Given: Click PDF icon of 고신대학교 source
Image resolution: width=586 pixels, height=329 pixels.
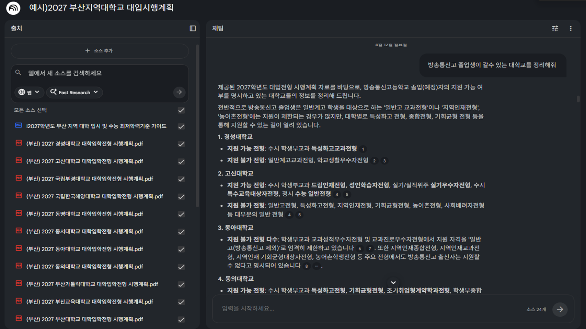Looking at the screenshot, I should tap(19, 160).
